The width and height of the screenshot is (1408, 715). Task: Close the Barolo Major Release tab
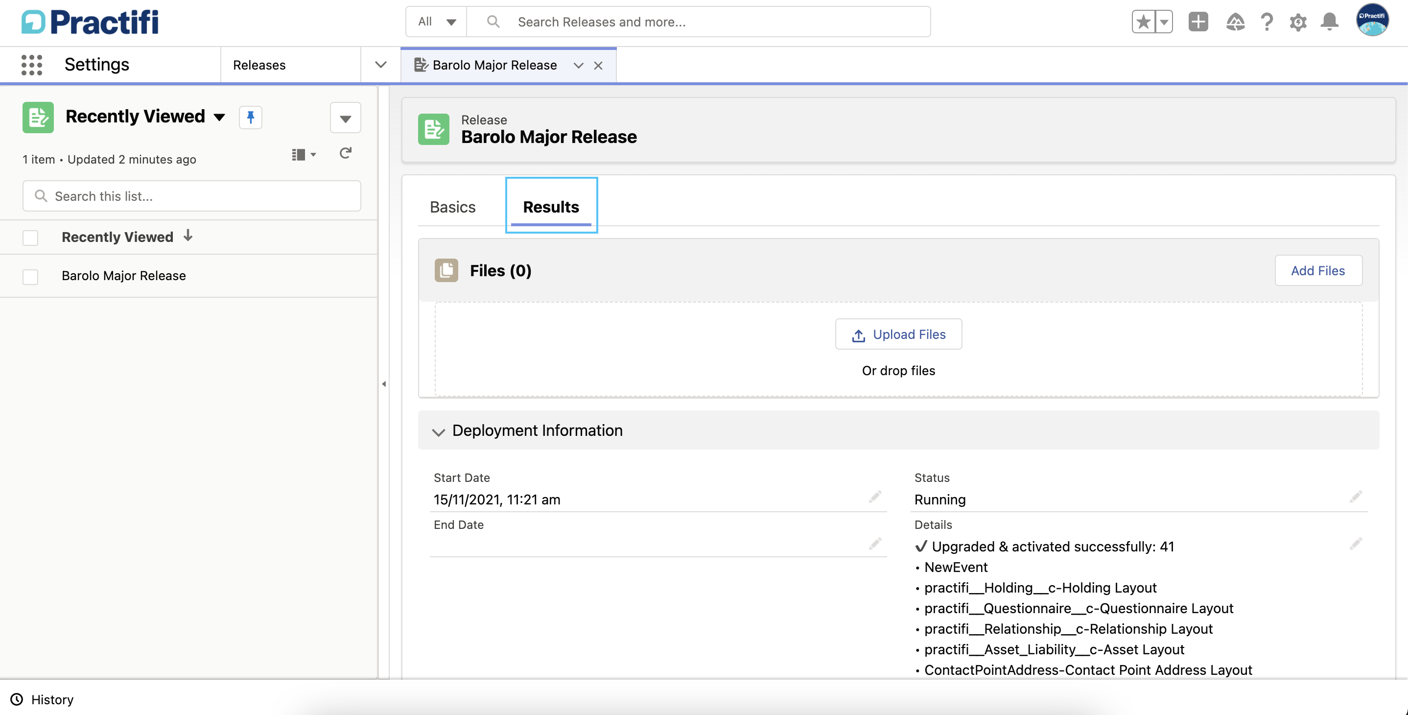[x=598, y=66]
